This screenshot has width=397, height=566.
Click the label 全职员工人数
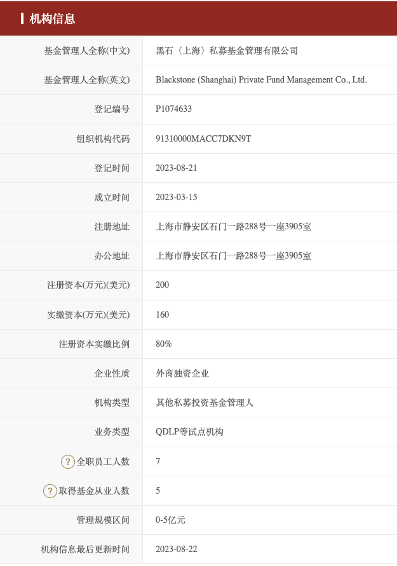click(x=103, y=462)
